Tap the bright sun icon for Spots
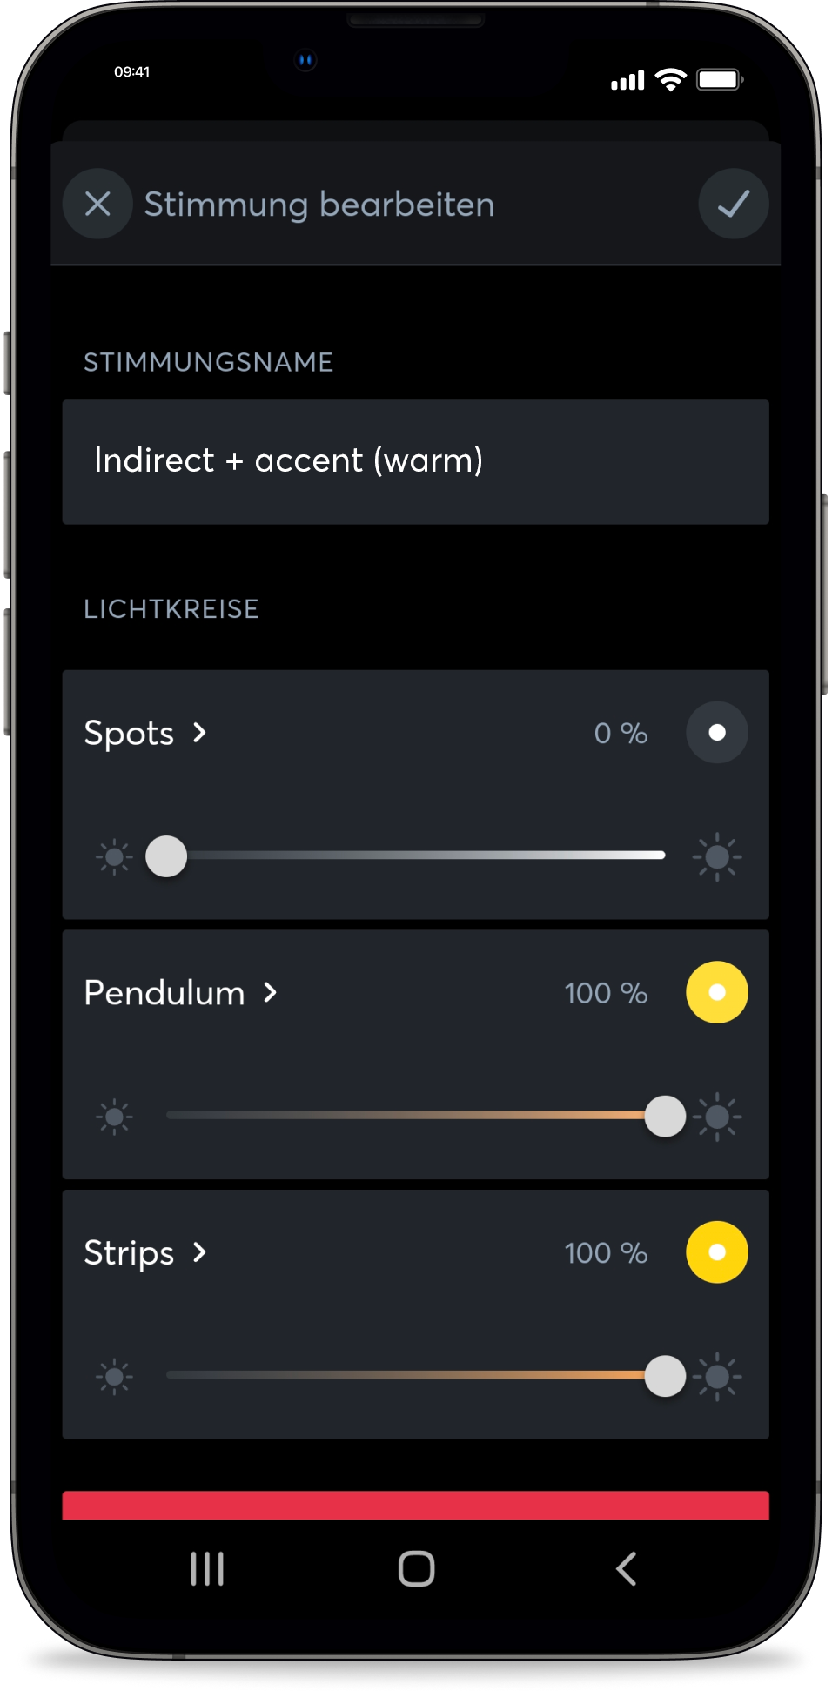Image resolution: width=832 pixels, height=1691 pixels. [717, 857]
